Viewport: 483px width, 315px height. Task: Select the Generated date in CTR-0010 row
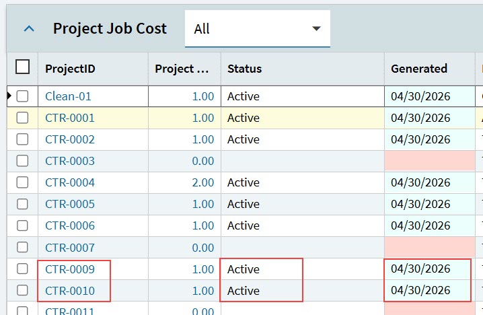tap(420, 290)
